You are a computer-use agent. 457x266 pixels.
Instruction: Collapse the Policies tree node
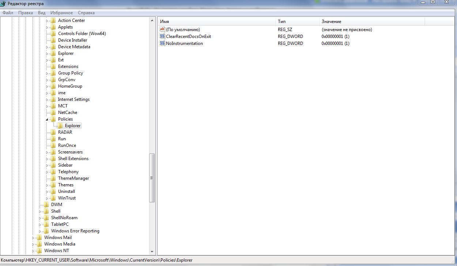47,119
